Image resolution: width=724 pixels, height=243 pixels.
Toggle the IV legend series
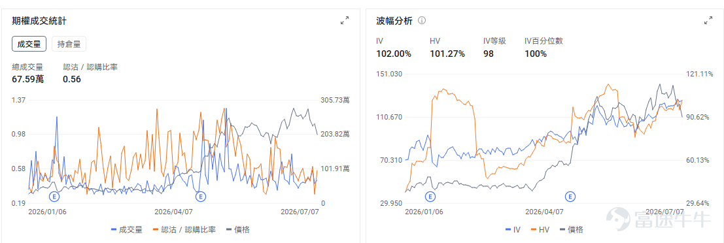(513, 229)
